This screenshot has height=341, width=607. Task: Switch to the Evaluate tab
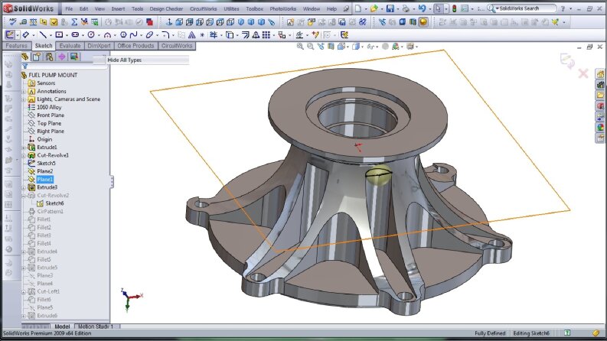pyautogui.click(x=70, y=46)
